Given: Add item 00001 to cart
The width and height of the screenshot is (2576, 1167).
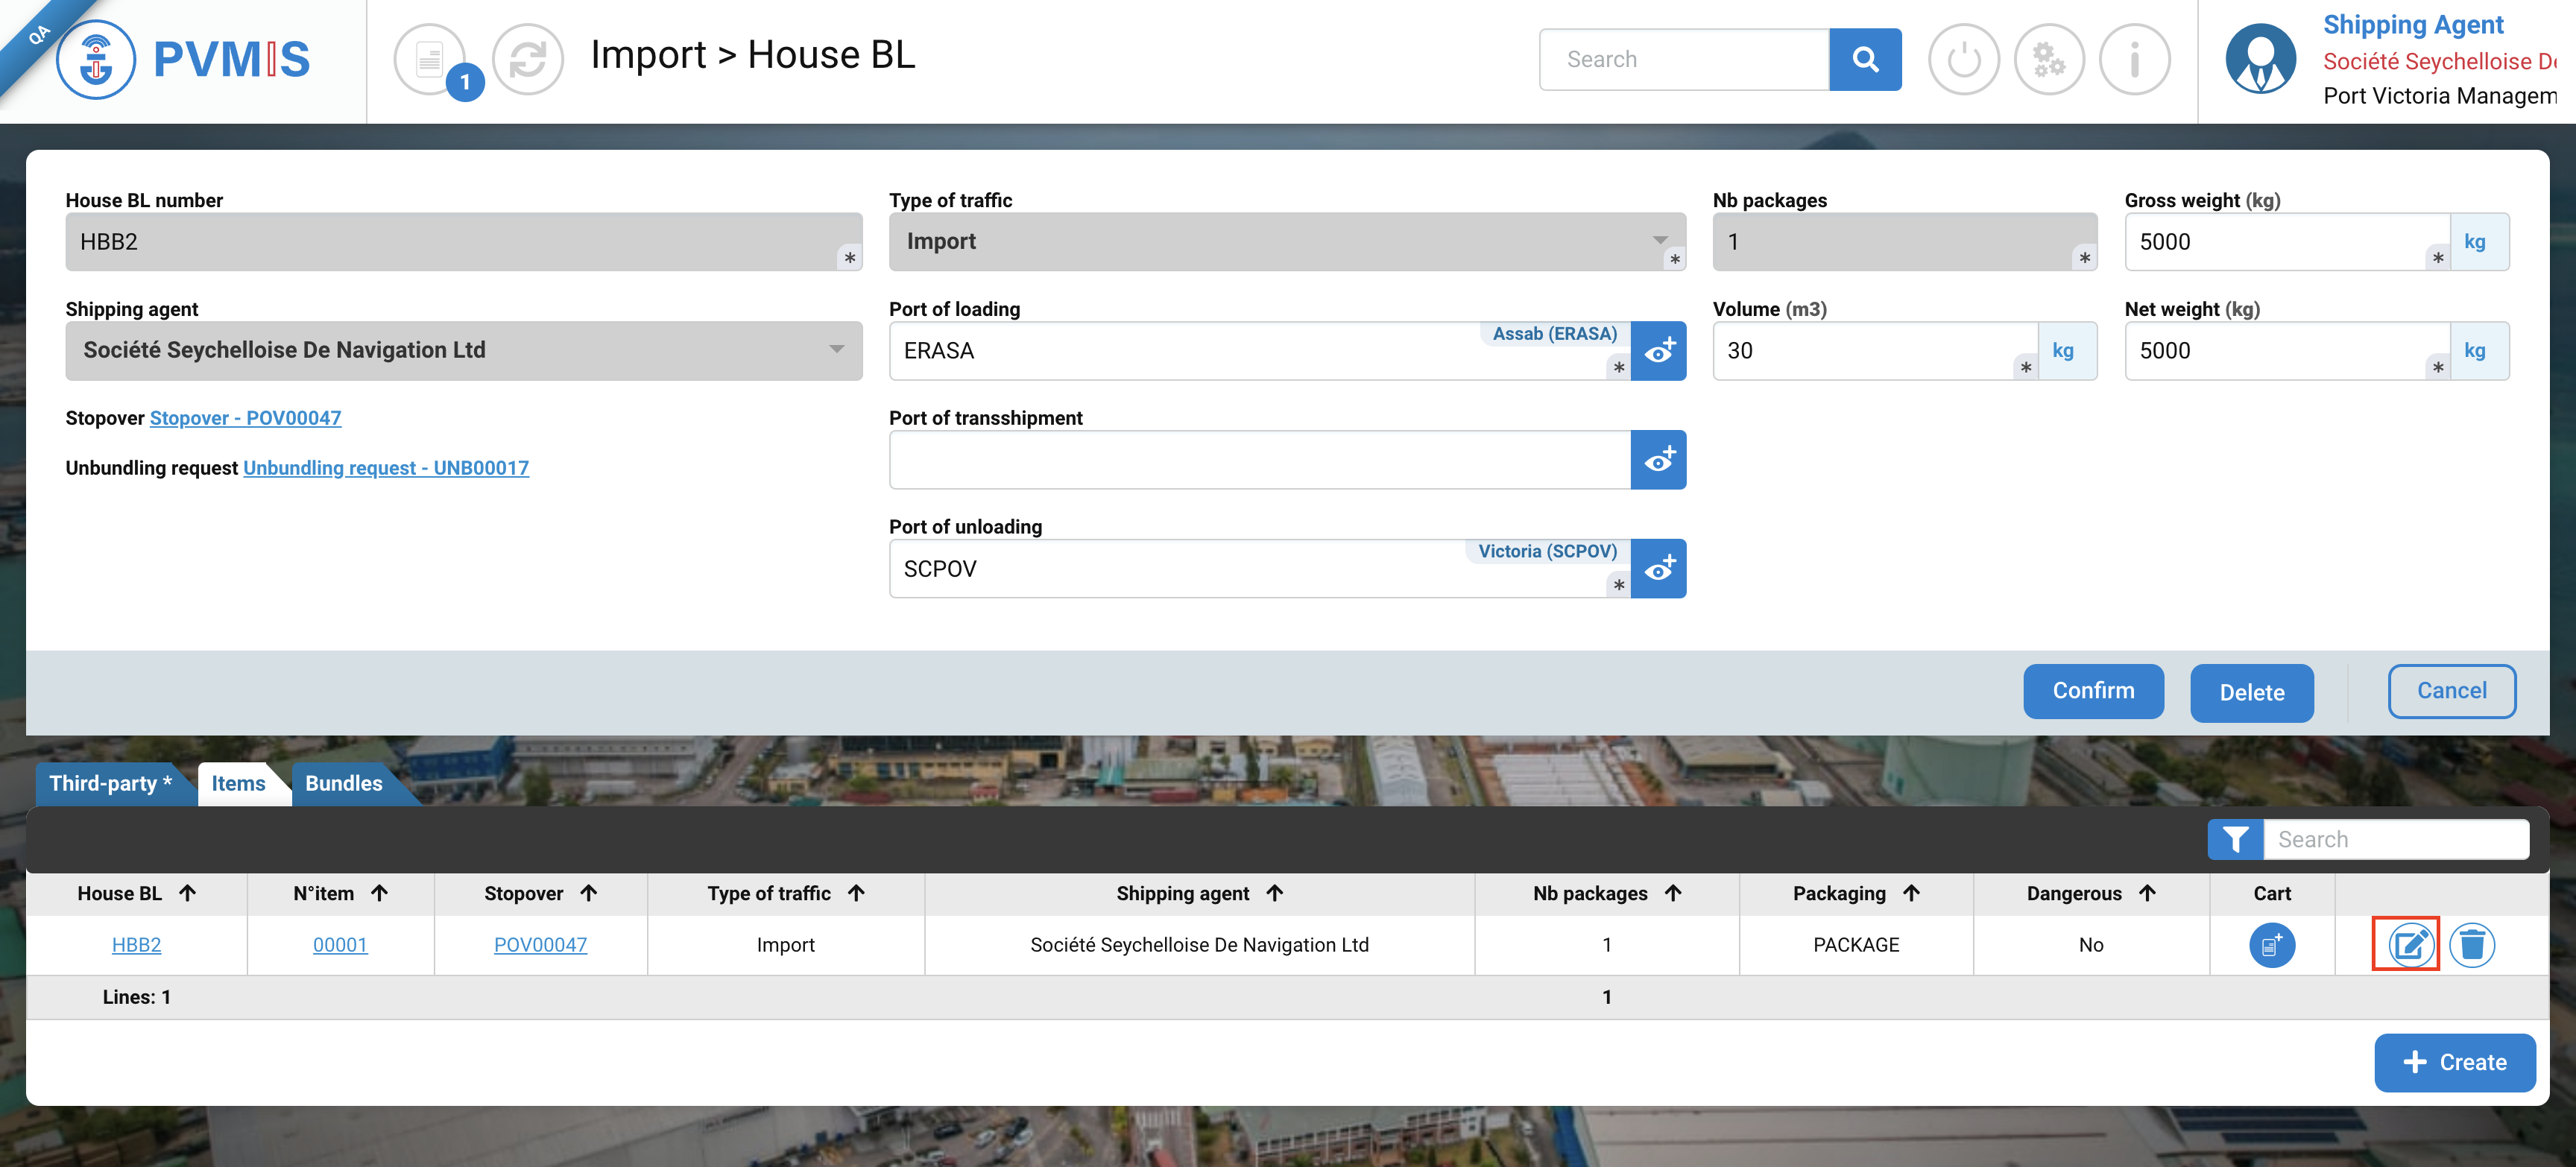Looking at the screenshot, I should pyautogui.click(x=2271, y=944).
